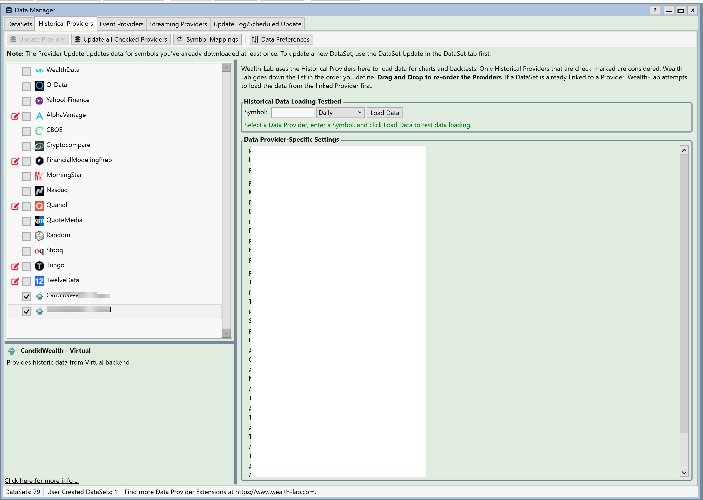Check the CBOE provider checkbox
The width and height of the screenshot is (703, 500).
coord(27,131)
